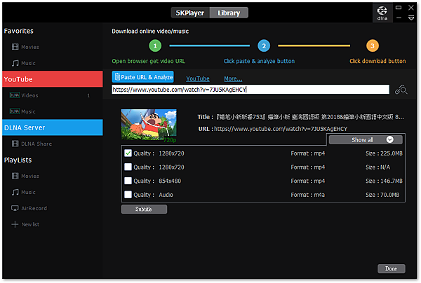Click the clipboard icon on Paste URL button
Image resolution: width=421 pixels, height=283 pixels.
pyautogui.click(x=117, y=77)
